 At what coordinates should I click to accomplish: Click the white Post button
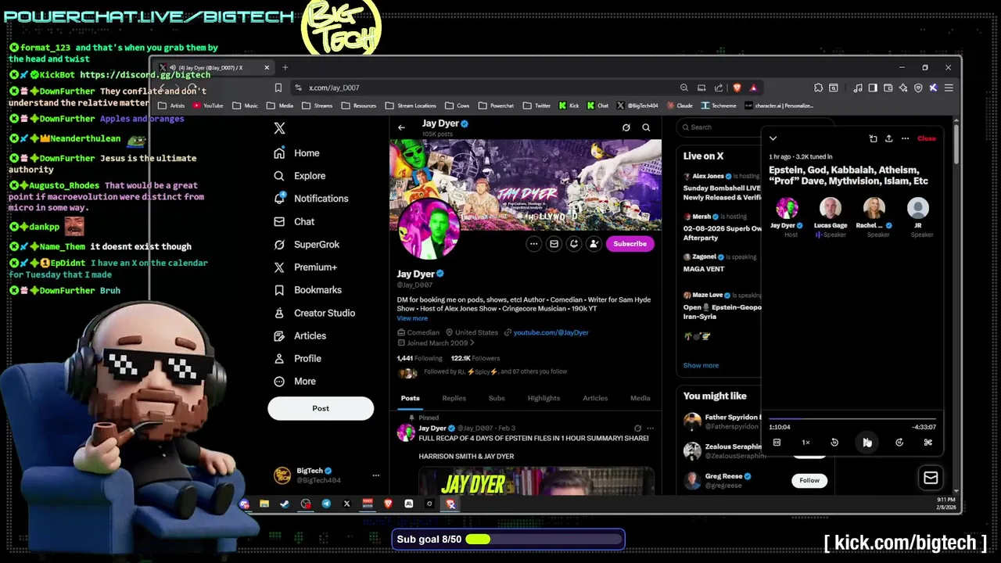(321, 408)
